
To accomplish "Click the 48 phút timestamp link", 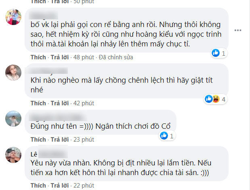I will pos(82,57).
